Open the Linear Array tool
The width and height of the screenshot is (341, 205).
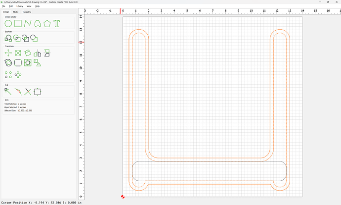point(8,75)
